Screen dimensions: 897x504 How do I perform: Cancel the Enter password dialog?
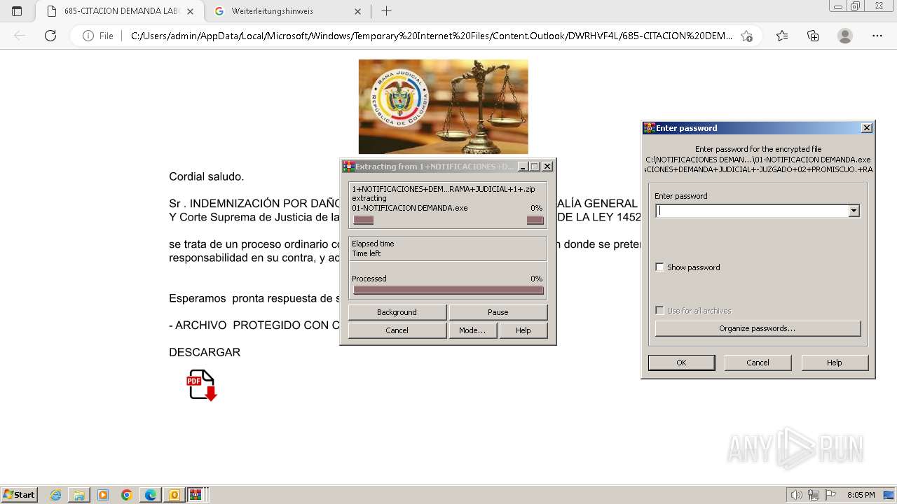pyautogui.click(x=758, y=363)
